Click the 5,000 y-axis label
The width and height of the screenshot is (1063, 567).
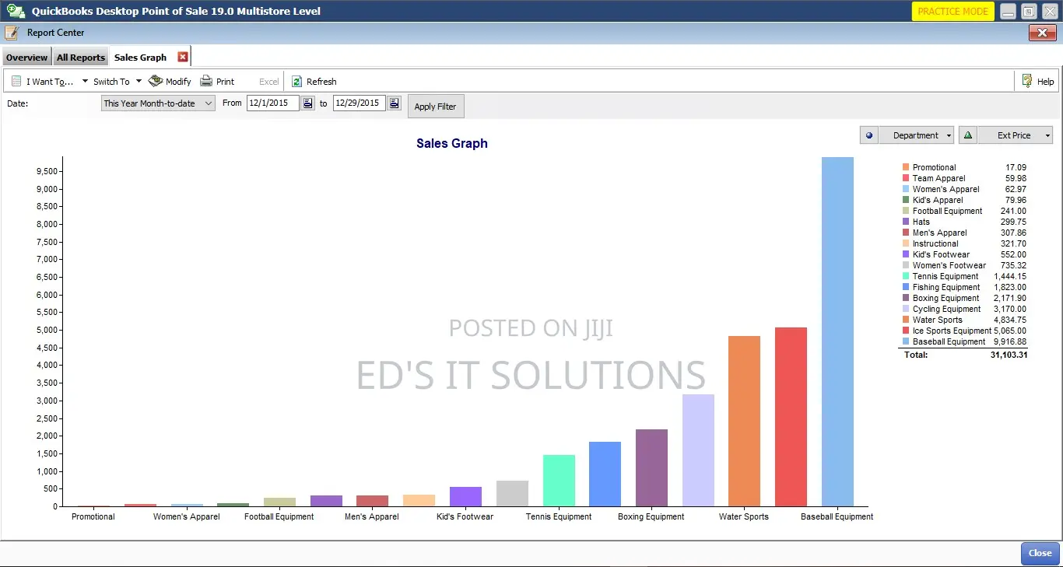tap(47, 330)
